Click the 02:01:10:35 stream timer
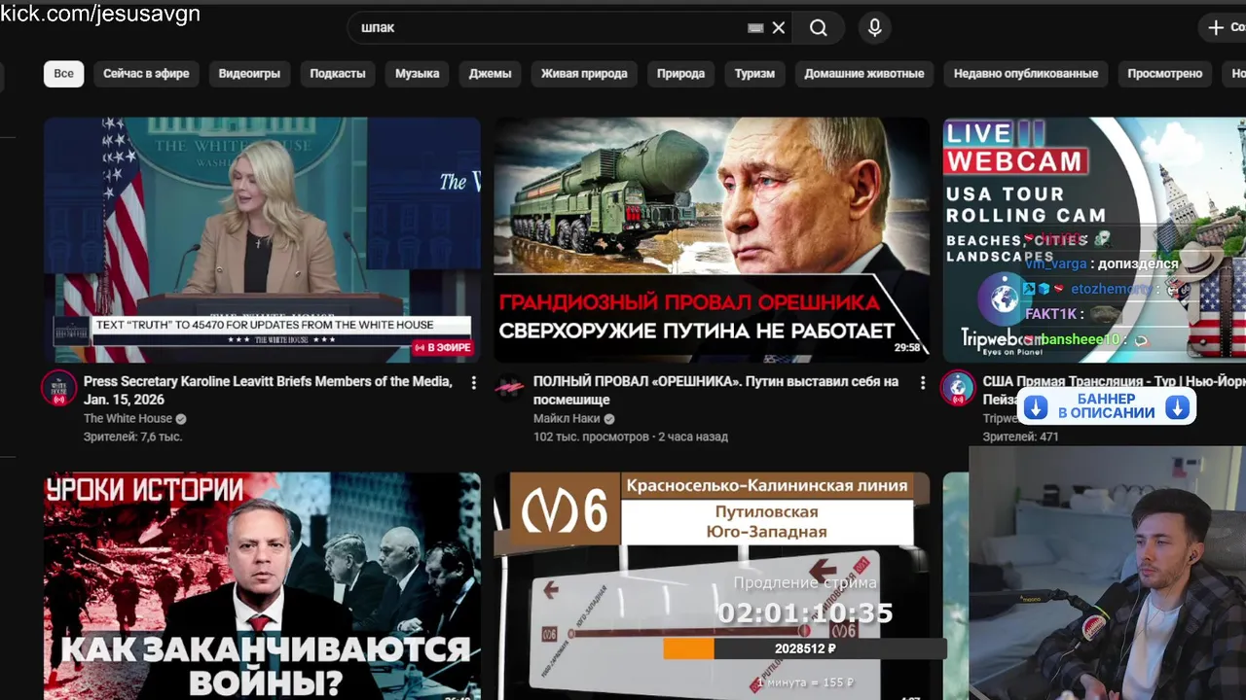Image resolution: width=1246 pixels, height=700 pixels. (805, 613)
